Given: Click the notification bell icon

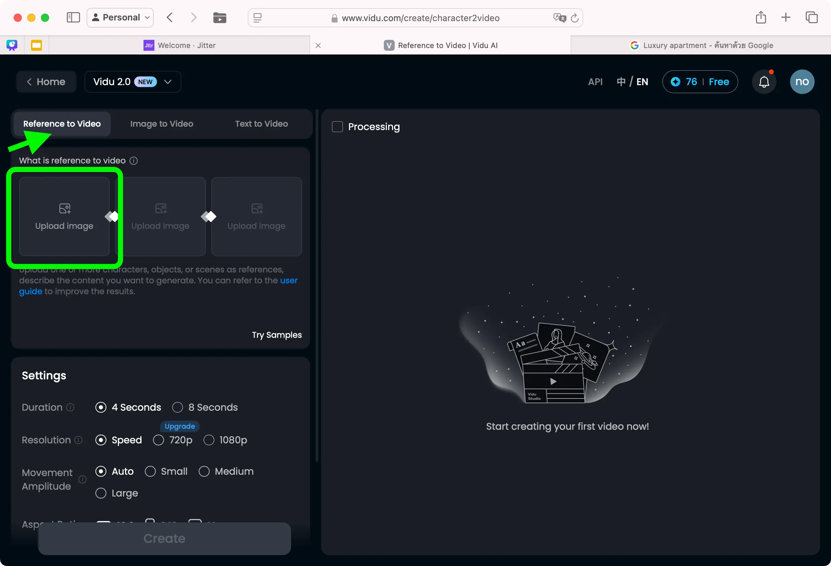Looking at the screenshot, I should pyautogui.click(x=764, y=82).
